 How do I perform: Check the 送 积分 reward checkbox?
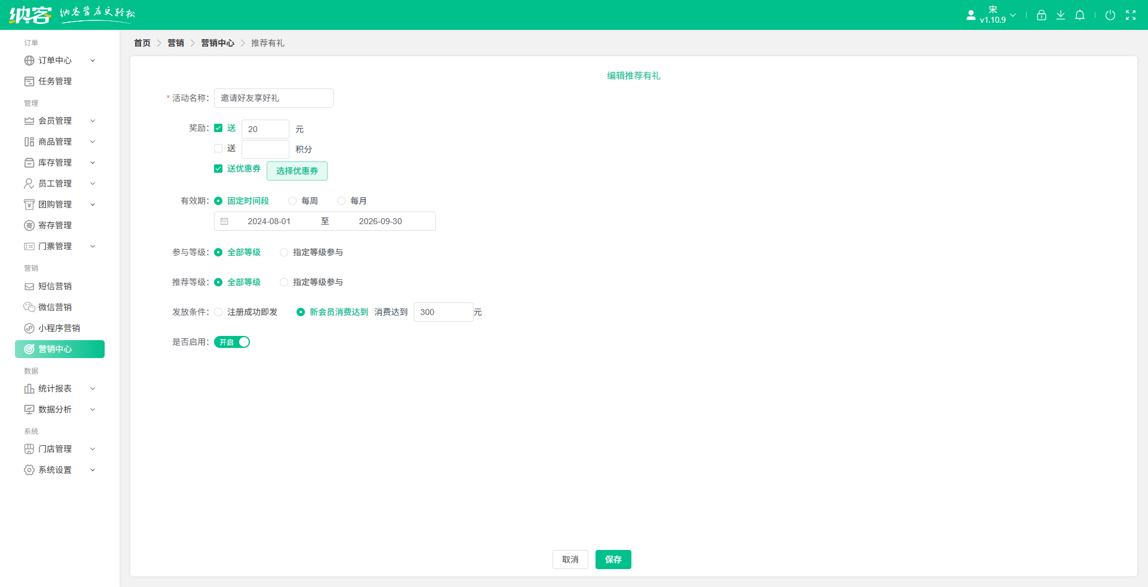218,148
